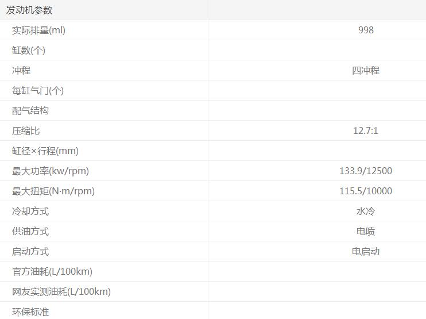Click the 电启动 value cell

coord(366,251)
